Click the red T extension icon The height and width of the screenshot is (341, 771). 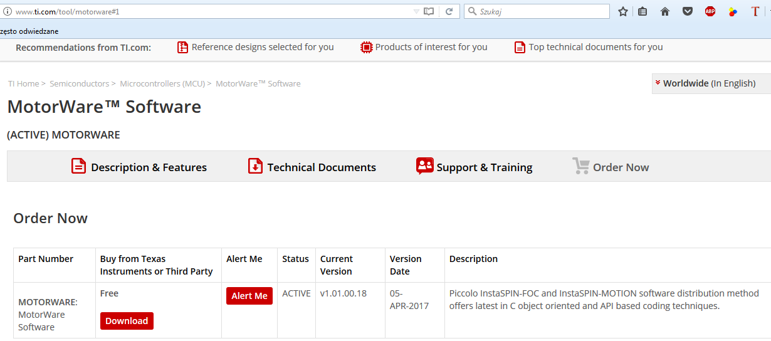click(755, 11)
